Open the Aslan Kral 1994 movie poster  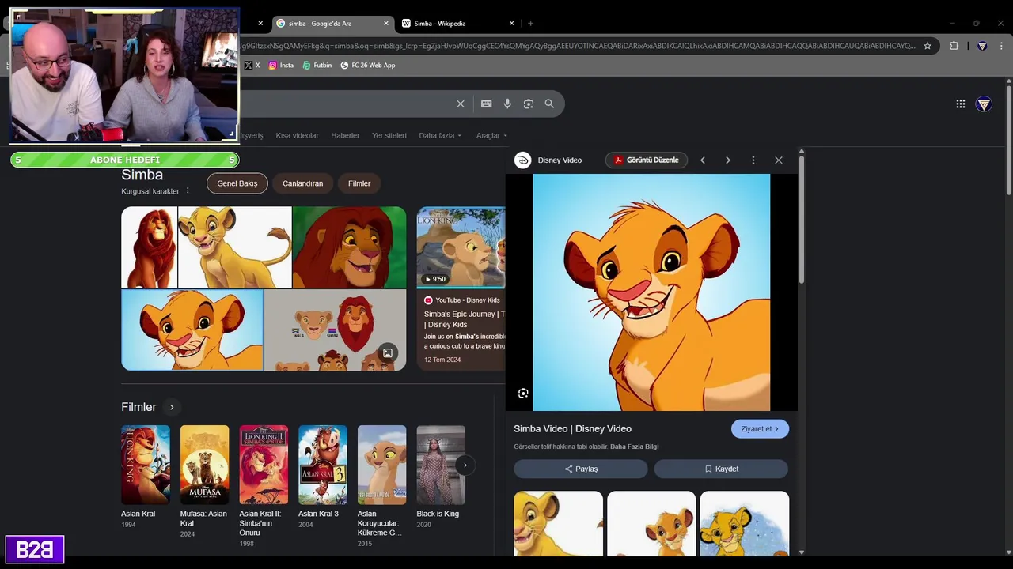tap(146, 465)
